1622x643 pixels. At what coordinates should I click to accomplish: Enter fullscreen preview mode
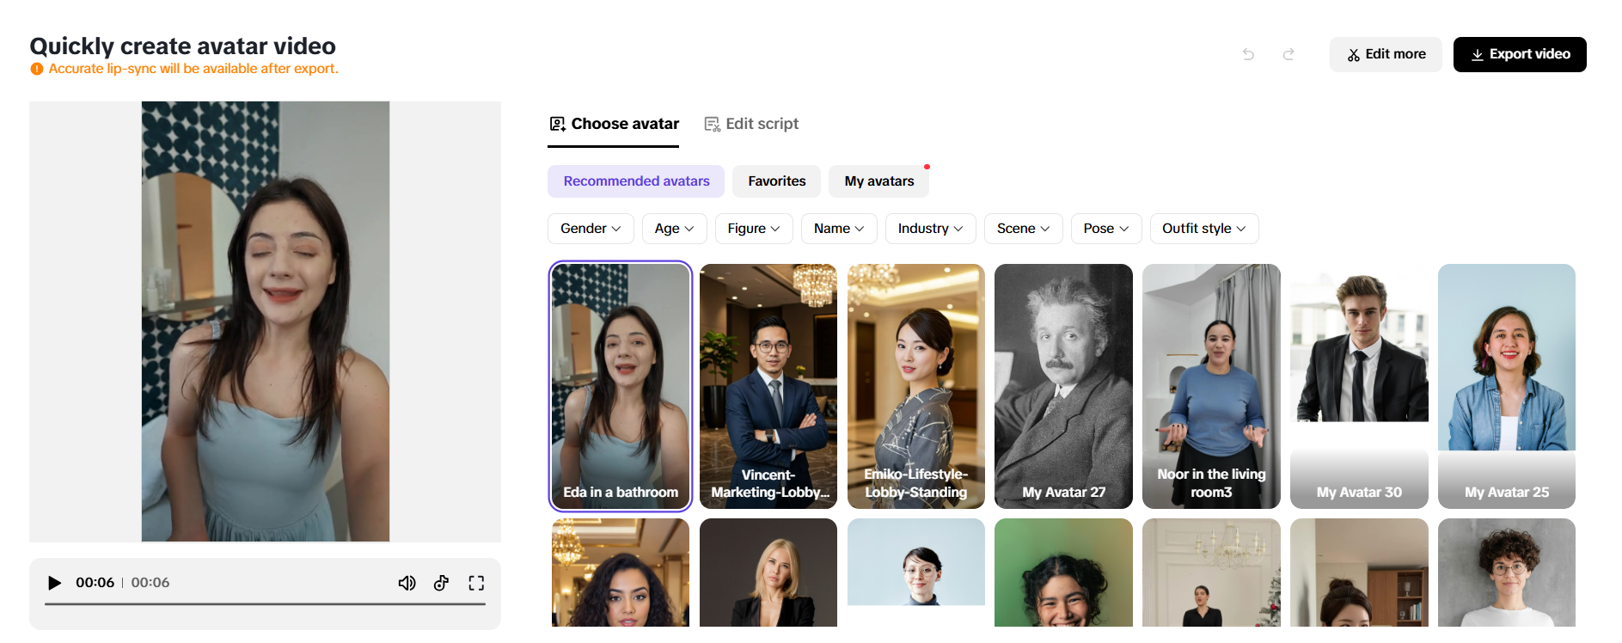tap(476, 584)
